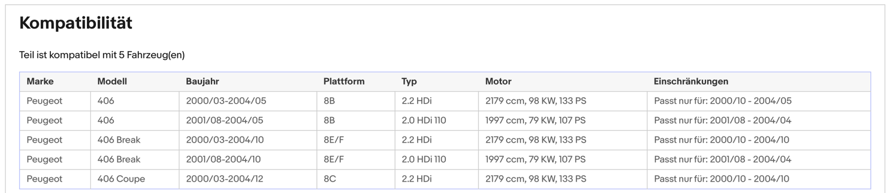The height and width of the screenshot is (193, 890).
Task: Click Peugeot in the 406 Coupe row
Action: [44, 179]
